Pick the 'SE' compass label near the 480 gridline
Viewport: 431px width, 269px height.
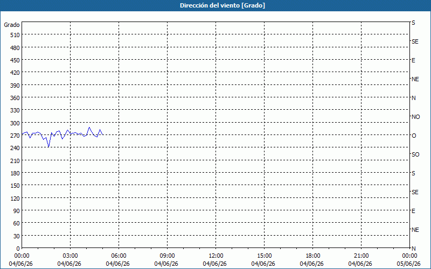(415, 41)
